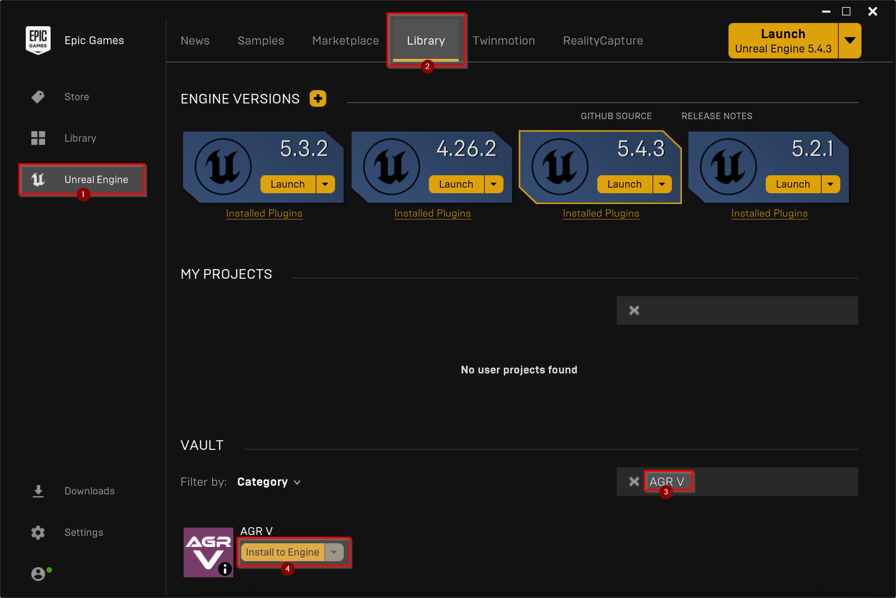Open the Settings gear icon
This screenshot has height=598, width=896.
(38, 533)
